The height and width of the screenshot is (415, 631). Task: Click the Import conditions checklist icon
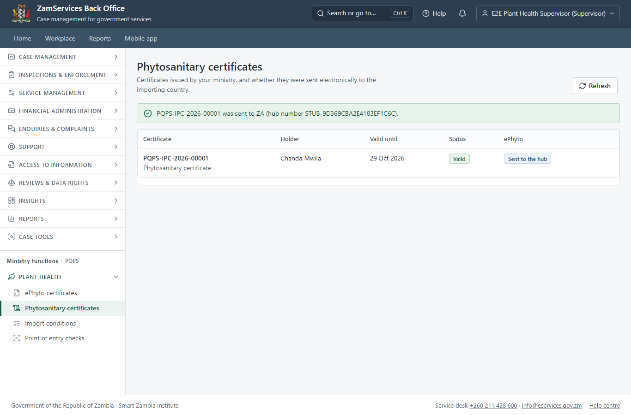[x=17, y=323]
